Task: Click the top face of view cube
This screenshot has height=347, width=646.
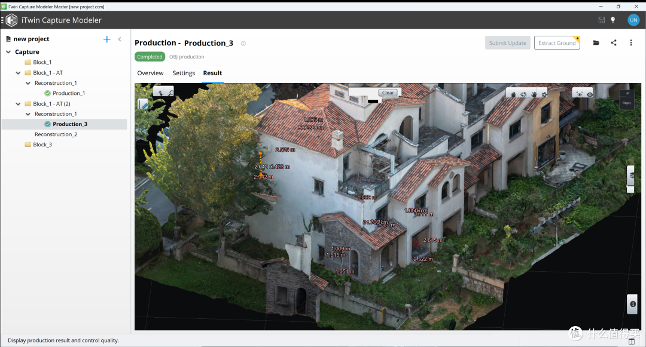Action: click(x=627, y=93)
